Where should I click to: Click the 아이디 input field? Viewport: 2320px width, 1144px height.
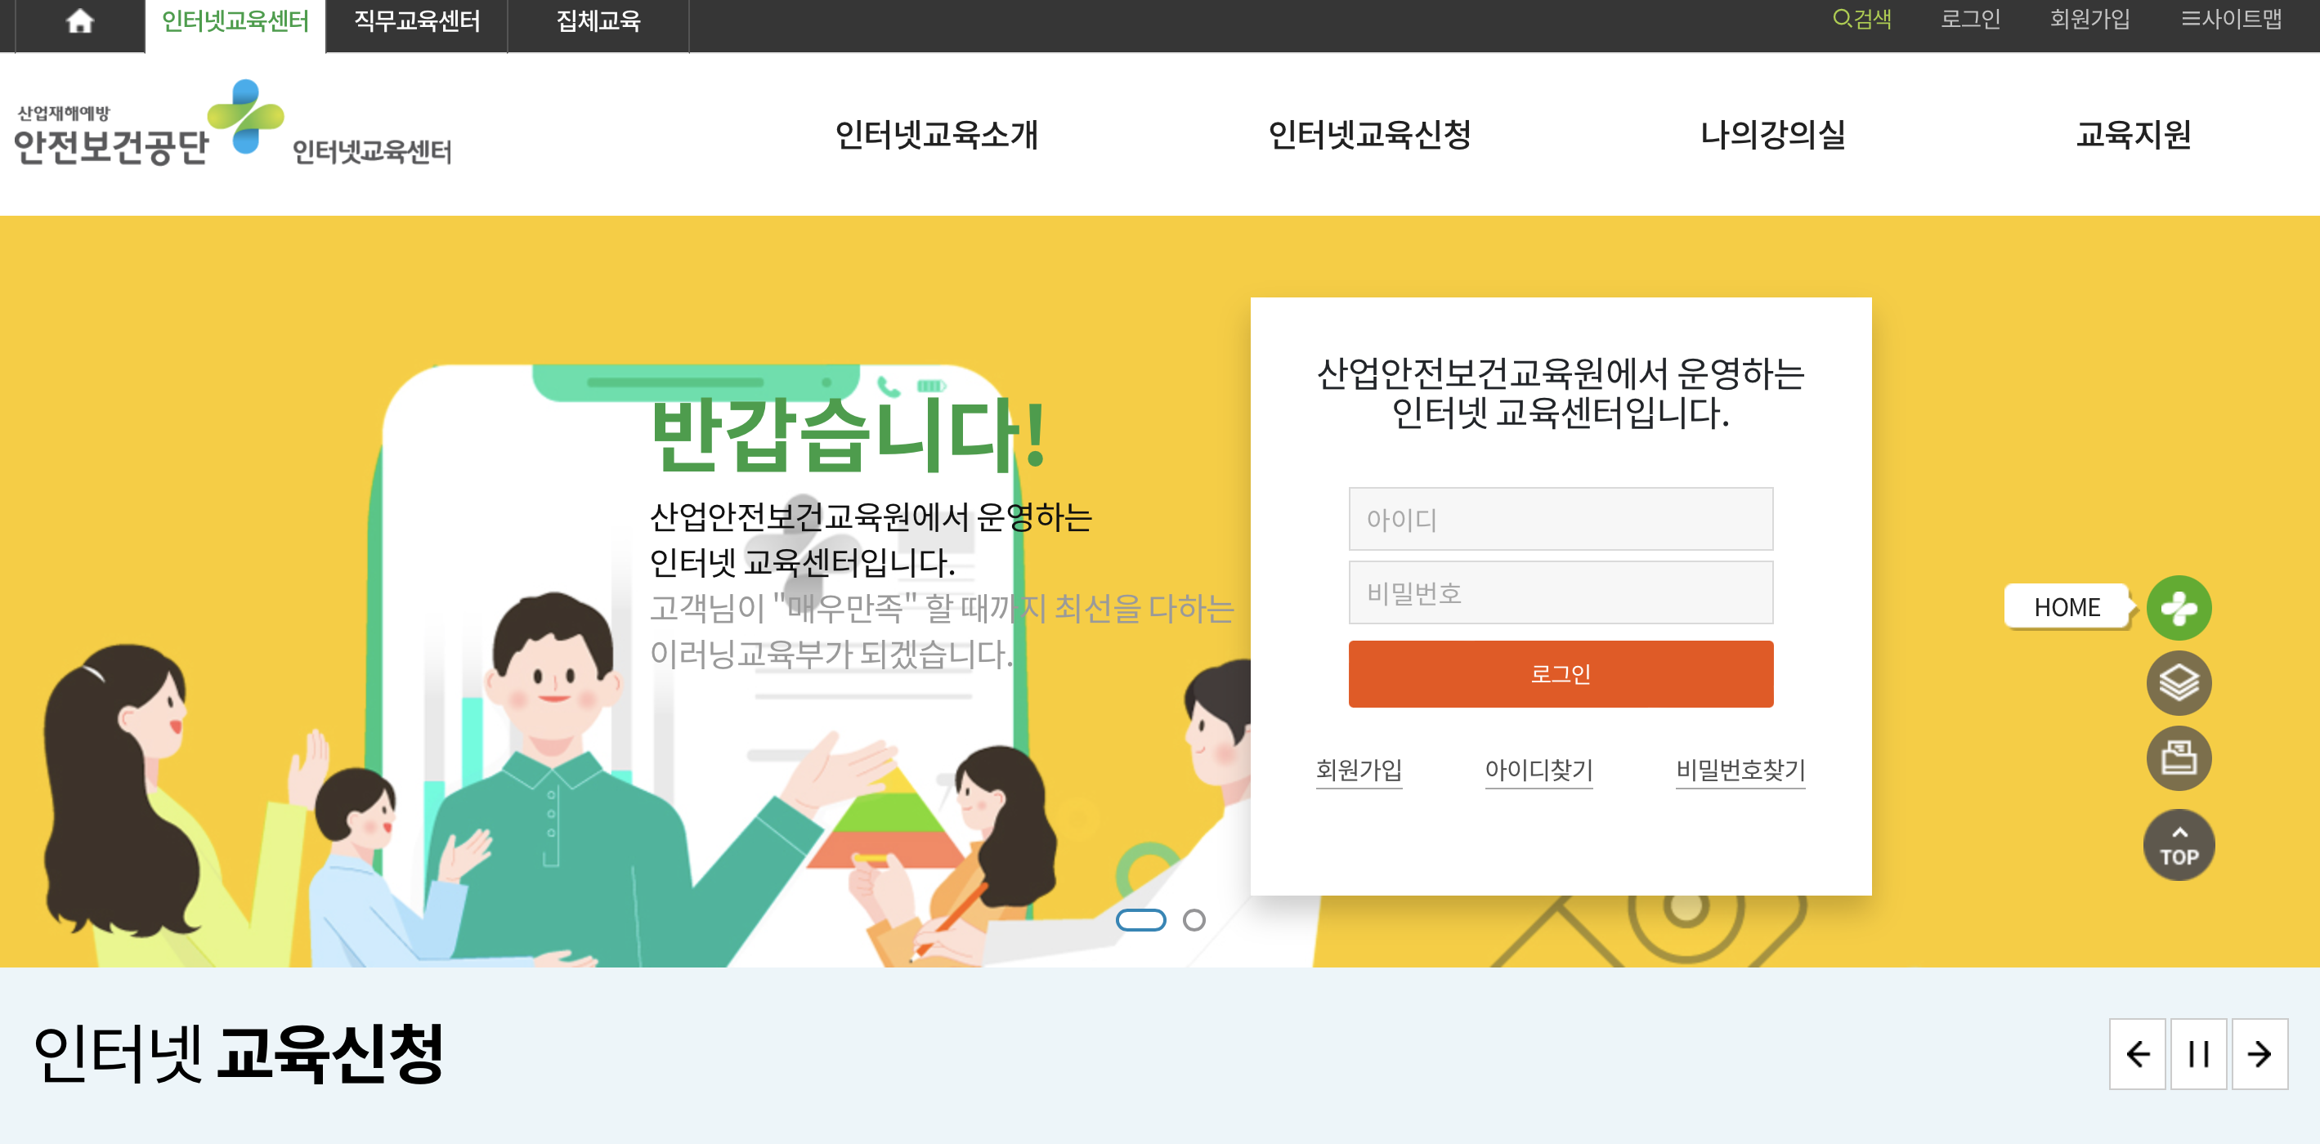pyautogui.click(x=1560, y=520)
